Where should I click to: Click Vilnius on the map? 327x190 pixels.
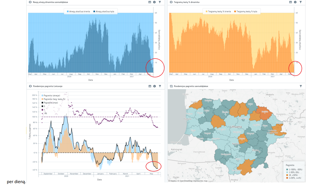tap(255, 151)
